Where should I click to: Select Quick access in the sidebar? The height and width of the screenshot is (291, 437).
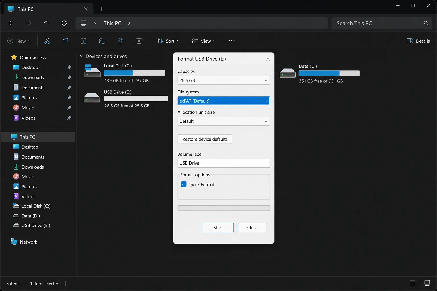tap(33, 57)
